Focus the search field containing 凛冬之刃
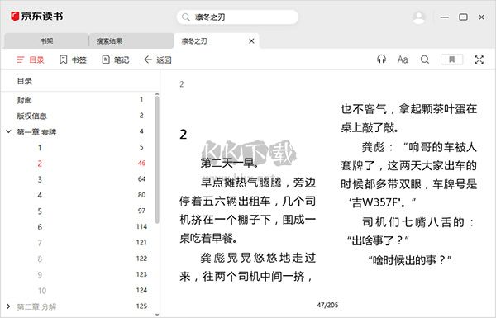Screen dimensions: 496x318 point(237,17)
